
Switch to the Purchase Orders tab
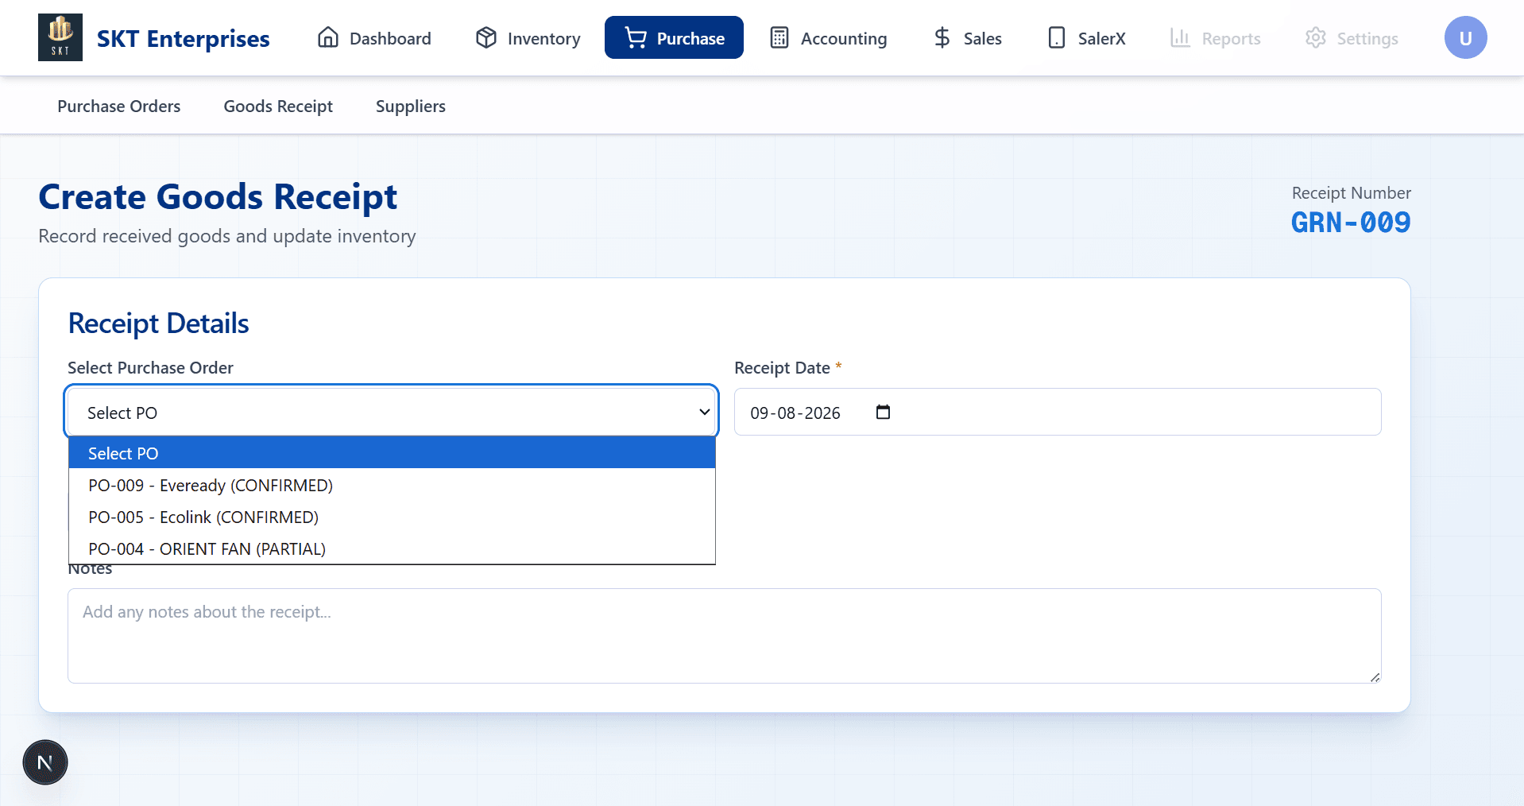click(x=119, y=106)
